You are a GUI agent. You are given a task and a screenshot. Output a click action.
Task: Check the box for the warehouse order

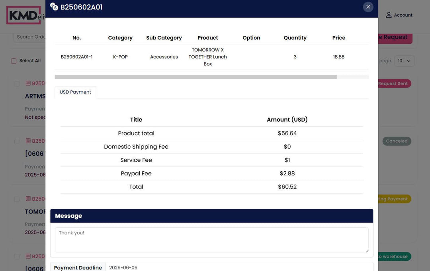(17, 257)
